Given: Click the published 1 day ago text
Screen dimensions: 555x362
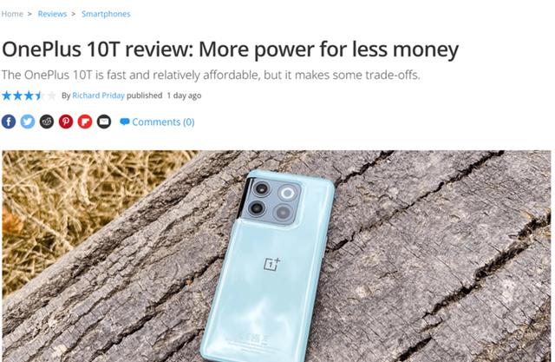Looking at the screenshot, I should (x=164, y=95).
